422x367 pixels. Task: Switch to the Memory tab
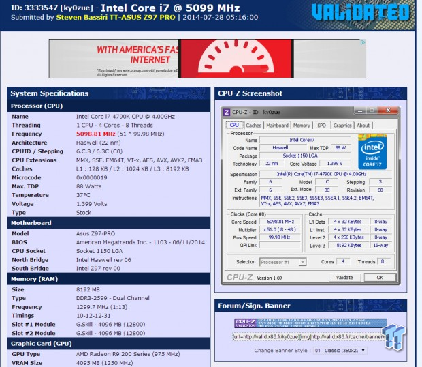pos(302,126)
